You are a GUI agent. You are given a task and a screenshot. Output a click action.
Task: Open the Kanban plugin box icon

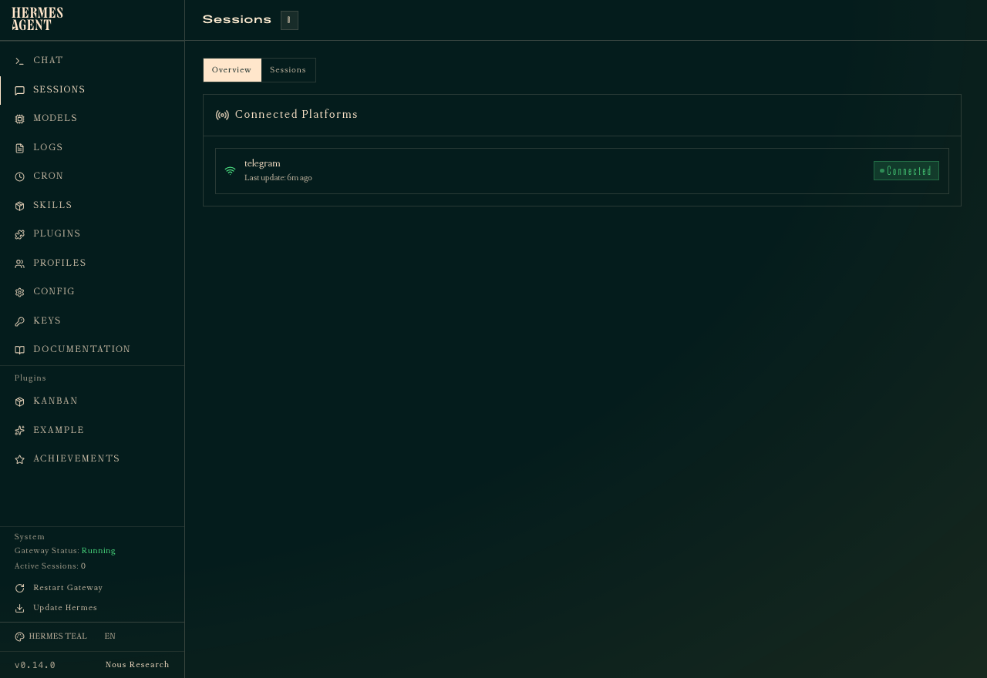[19, 401]
